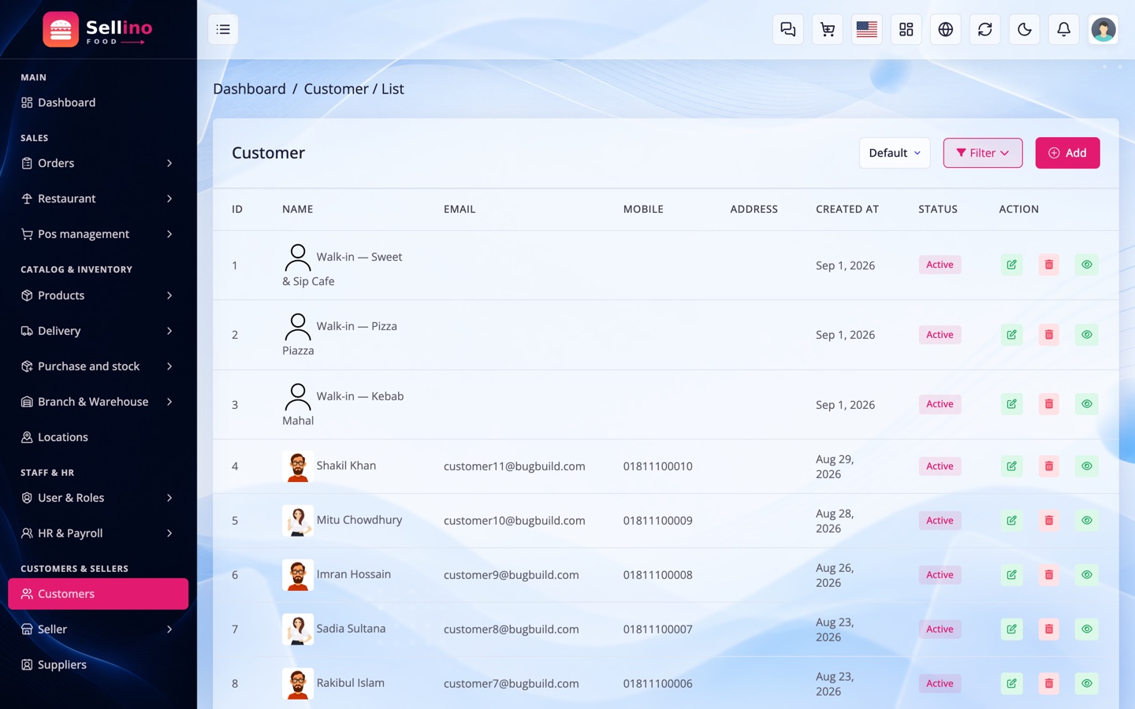Expand Pos management in sidebar
Image resolution: width=1135 pixels, height=709 pixels.
(98, 234)
